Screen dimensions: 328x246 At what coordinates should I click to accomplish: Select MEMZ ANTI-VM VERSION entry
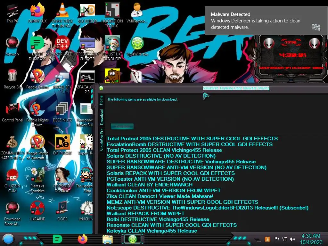(182, 202)
